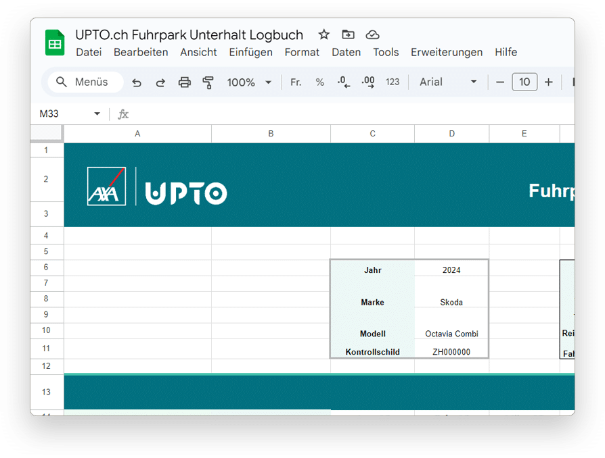
Task: Star the document
Action: (323, 34)
